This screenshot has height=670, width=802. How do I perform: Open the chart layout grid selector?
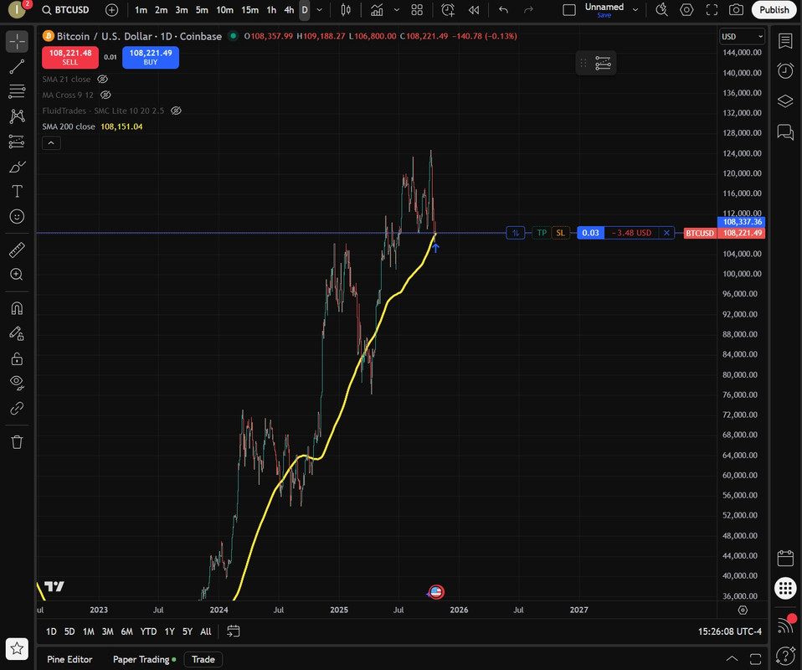tap(418, 10)
